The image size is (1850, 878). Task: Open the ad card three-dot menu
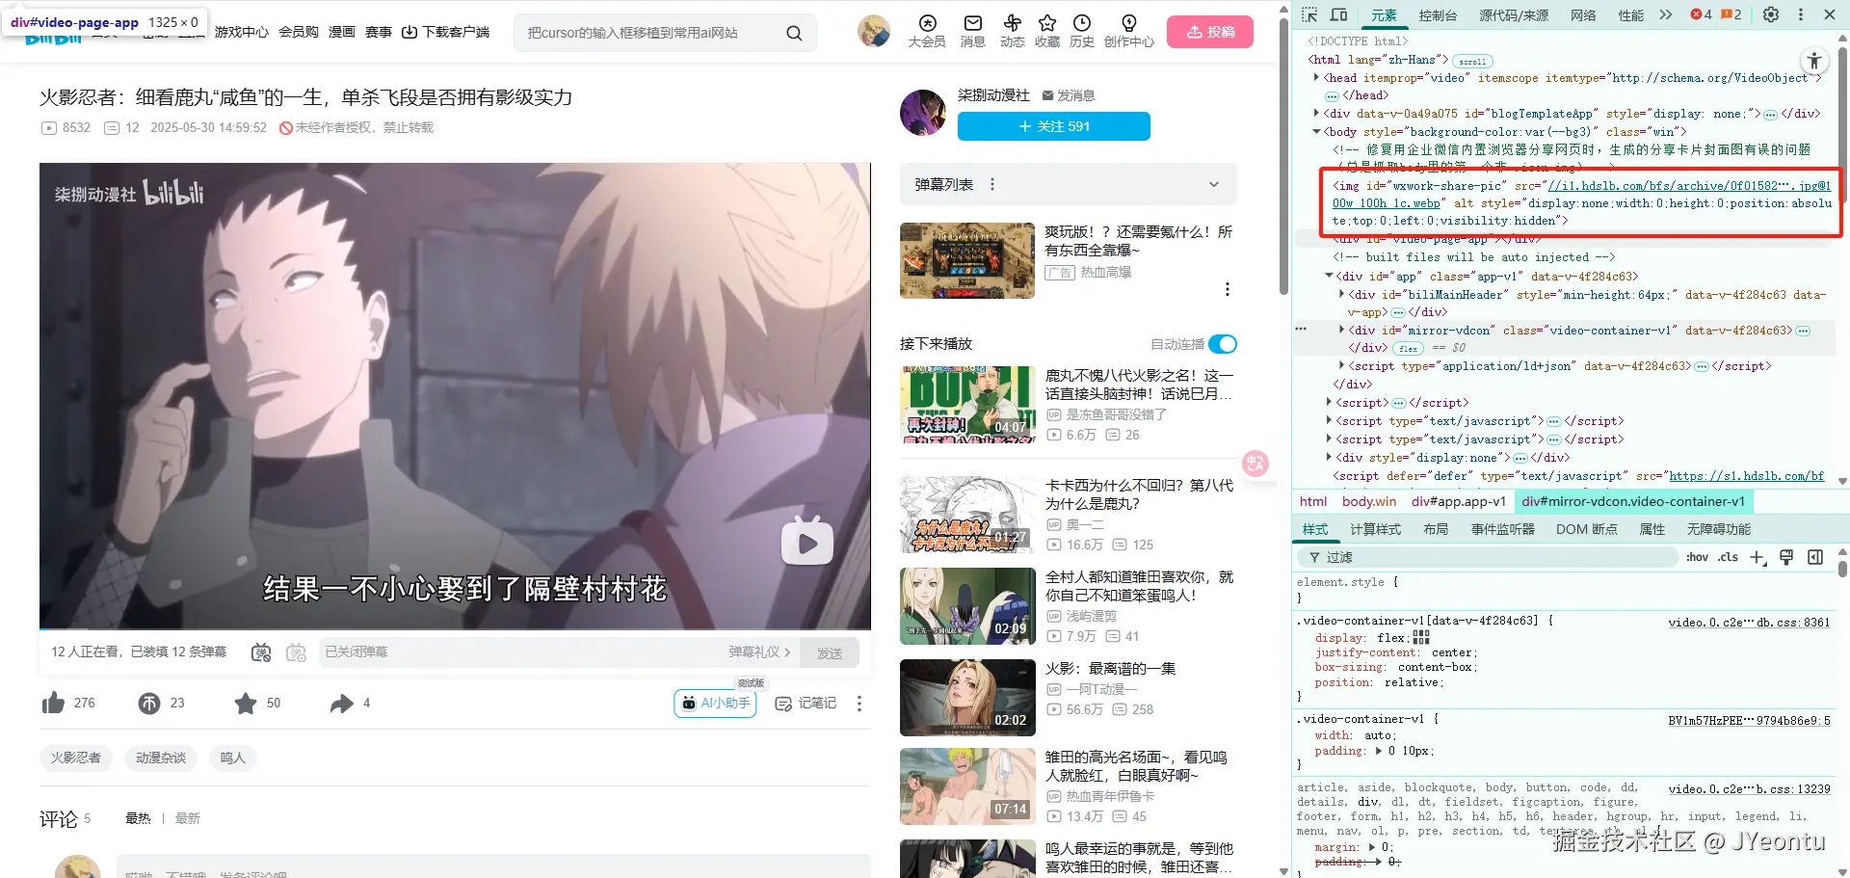tap(1227, 289)
